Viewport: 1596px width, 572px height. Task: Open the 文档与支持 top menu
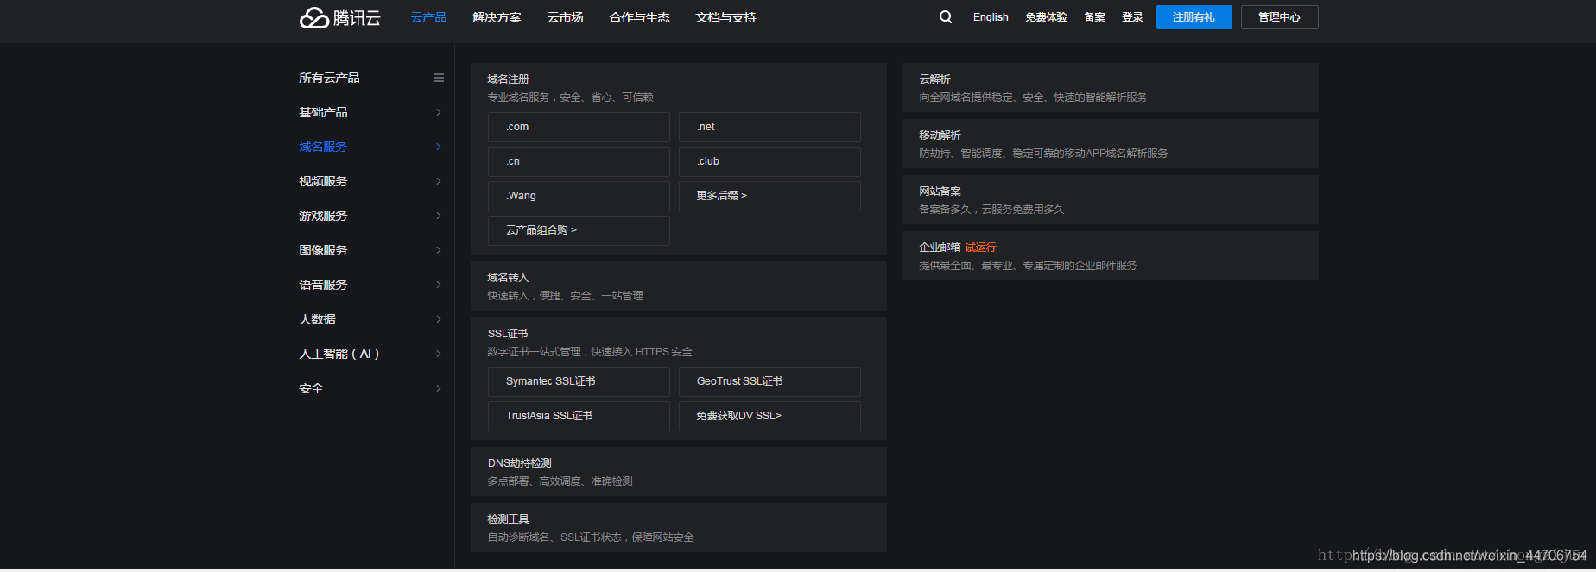(725, 17)
